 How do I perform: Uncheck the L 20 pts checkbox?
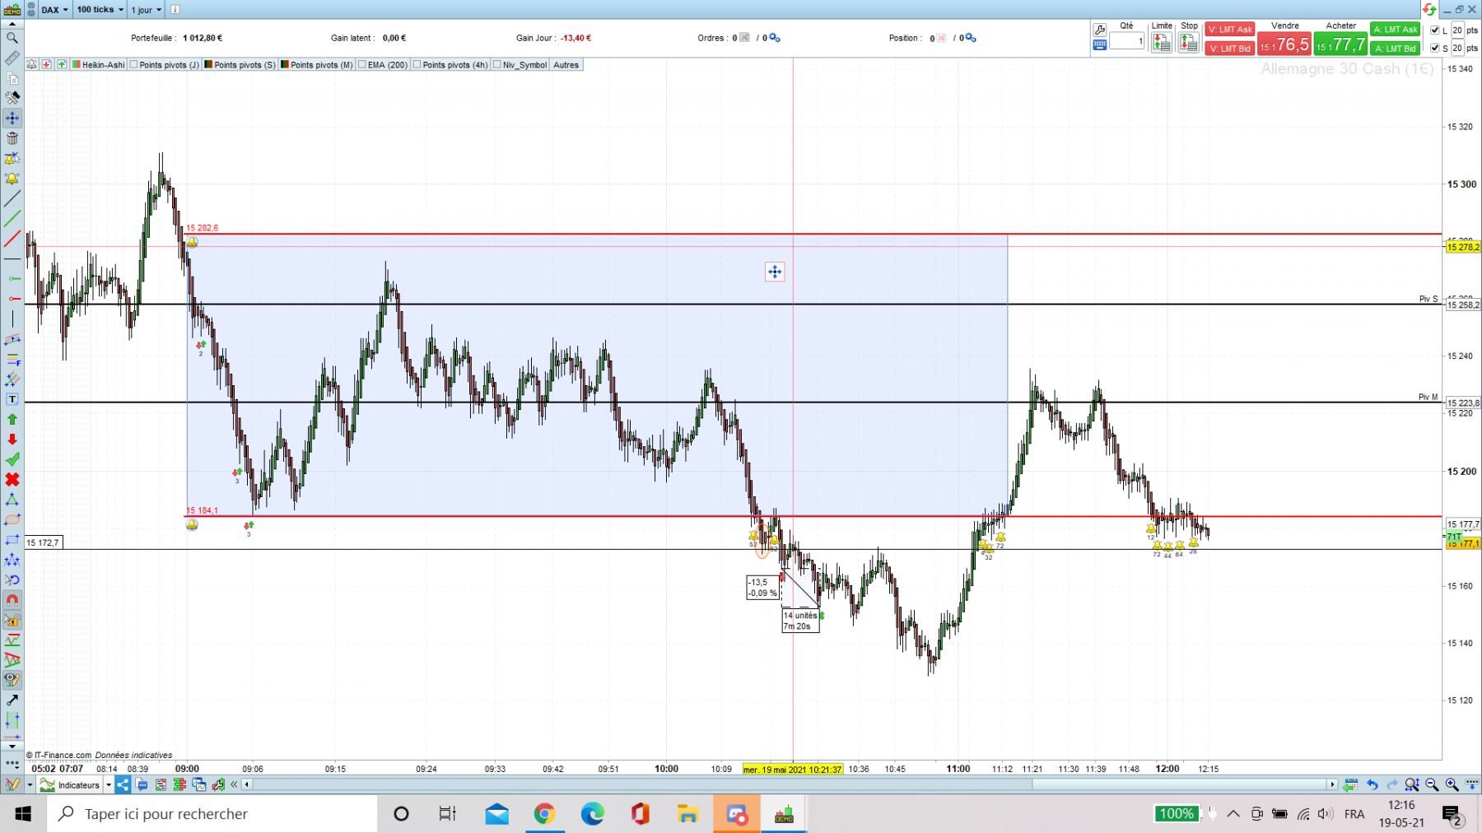[1435, 30]
